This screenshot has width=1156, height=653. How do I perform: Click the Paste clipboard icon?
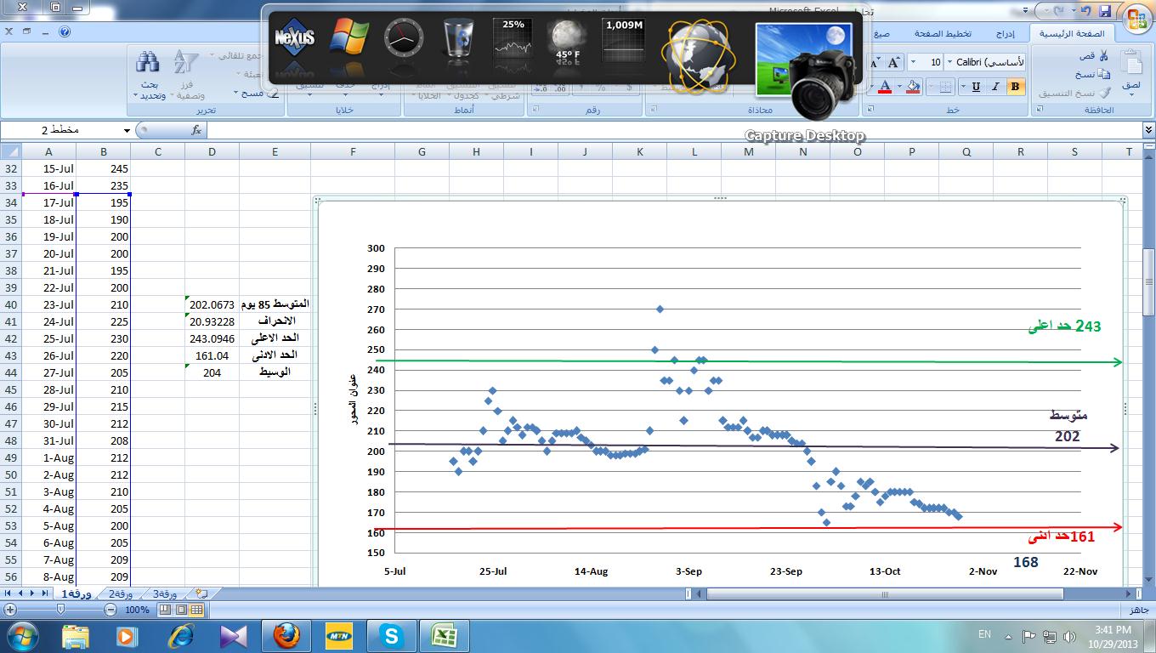[x=1131, y=64]
